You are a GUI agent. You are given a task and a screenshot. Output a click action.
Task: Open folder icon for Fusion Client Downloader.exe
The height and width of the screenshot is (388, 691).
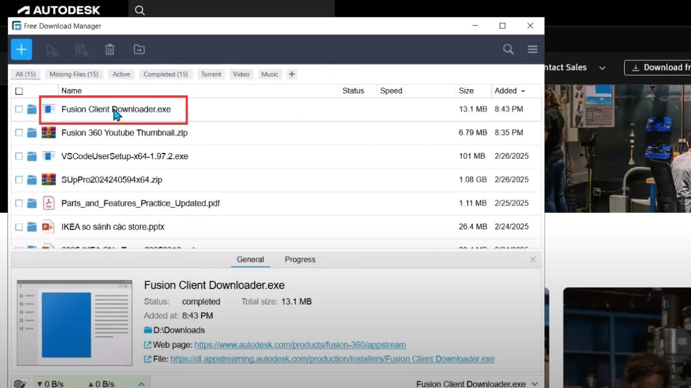click(32, 109)
